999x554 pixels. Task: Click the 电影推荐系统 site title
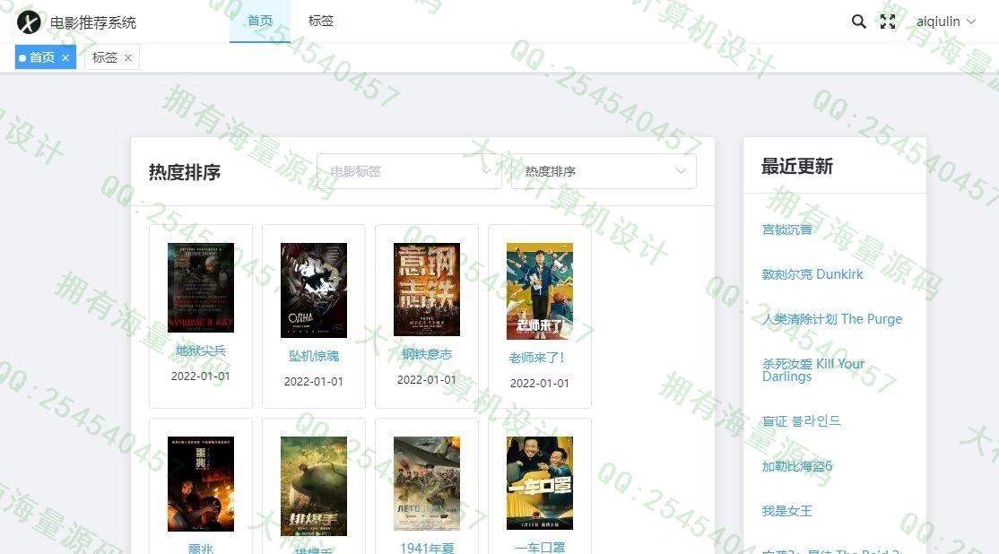click(93, 23)
